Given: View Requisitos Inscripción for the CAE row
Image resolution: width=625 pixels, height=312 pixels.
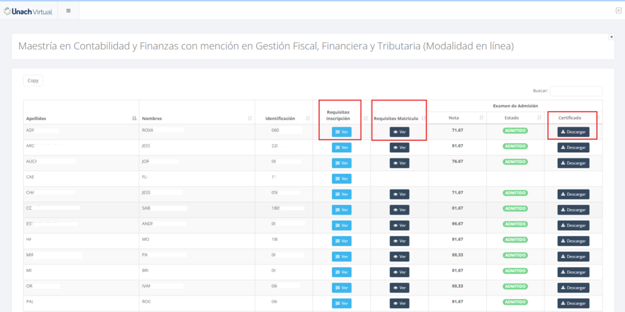Looking at the screenshot, I should [342, 179].
